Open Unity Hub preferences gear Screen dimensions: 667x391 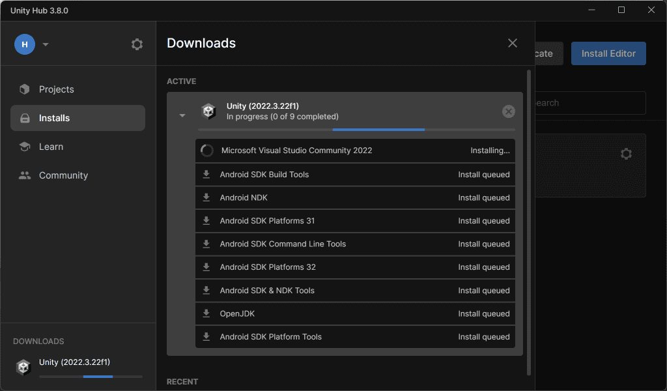[x=137, y=44]
